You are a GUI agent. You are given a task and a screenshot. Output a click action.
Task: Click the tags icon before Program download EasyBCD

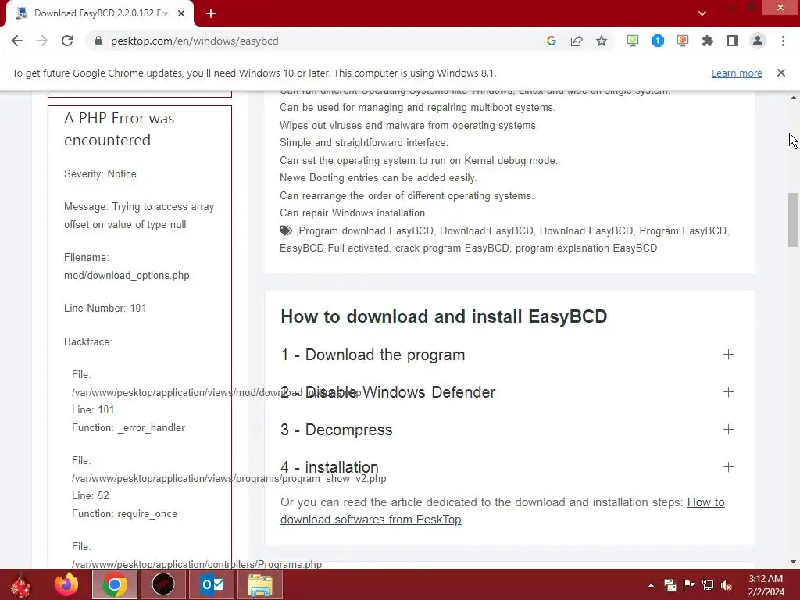[286, 230]
